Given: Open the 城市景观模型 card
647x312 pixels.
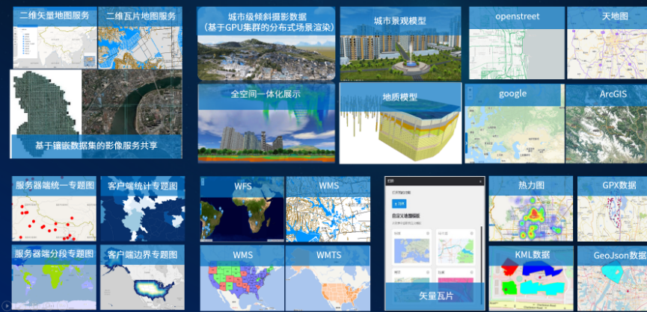Looking at the screenshot, I should click(x=400, y=43).
